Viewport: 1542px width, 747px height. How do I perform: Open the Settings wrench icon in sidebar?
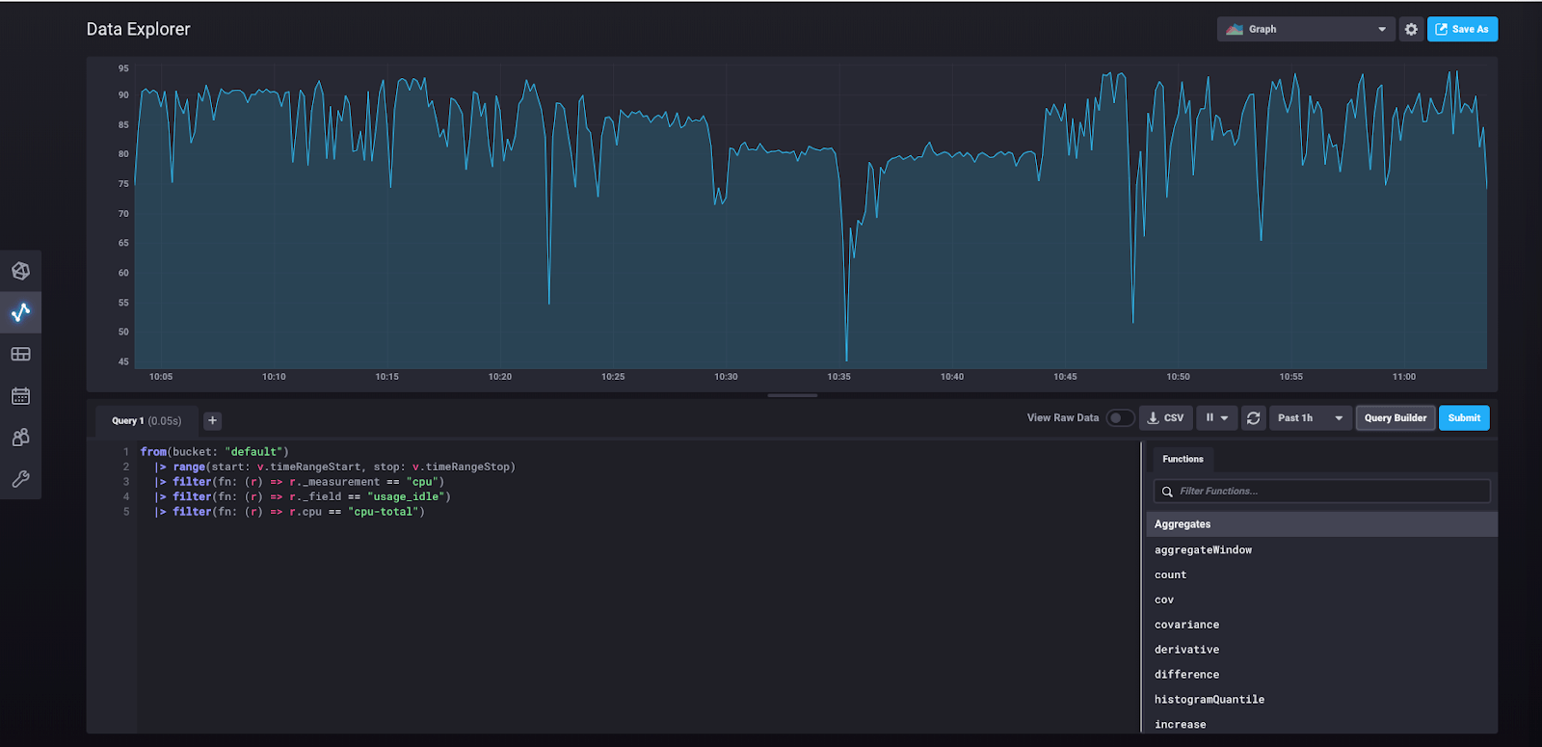click(x=20, y=478)
